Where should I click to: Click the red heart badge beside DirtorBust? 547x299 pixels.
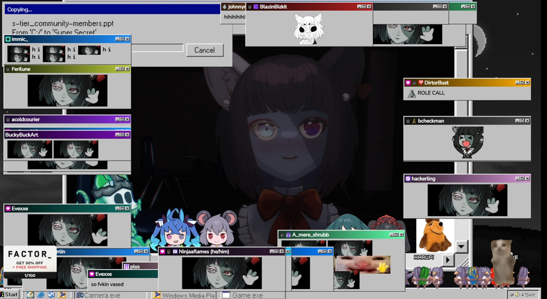click(x=421, y=83)
